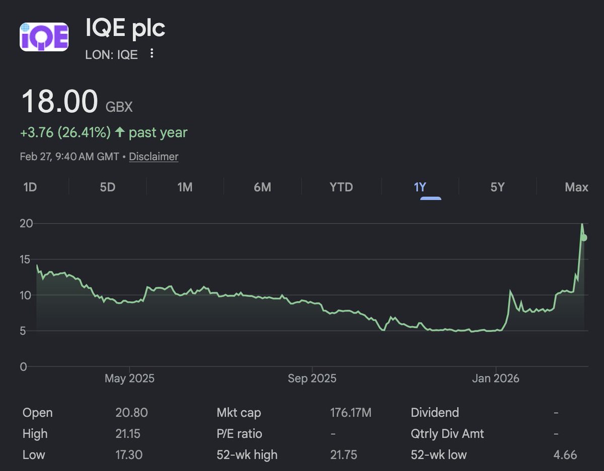Click the IQE company logo

point(44,36)
